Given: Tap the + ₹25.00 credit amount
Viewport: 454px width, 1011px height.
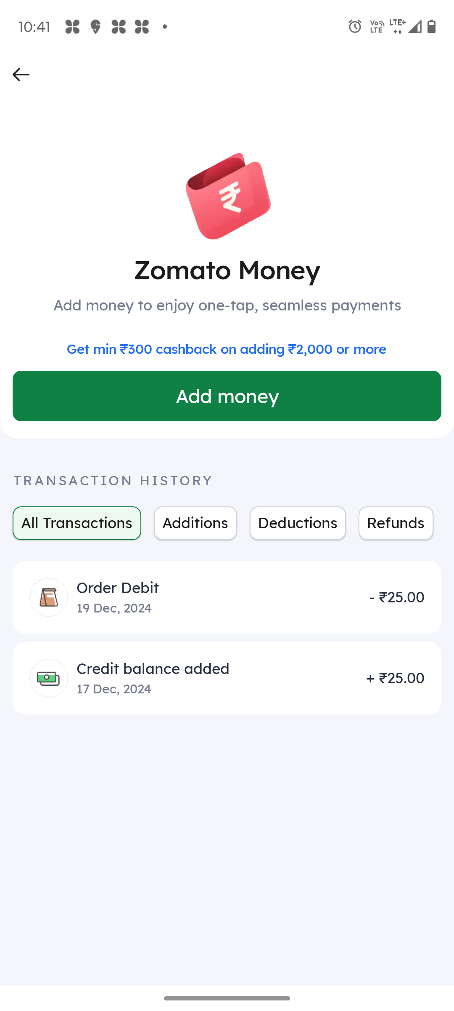Looking at the screenshot, I should (x=395, y=678).
